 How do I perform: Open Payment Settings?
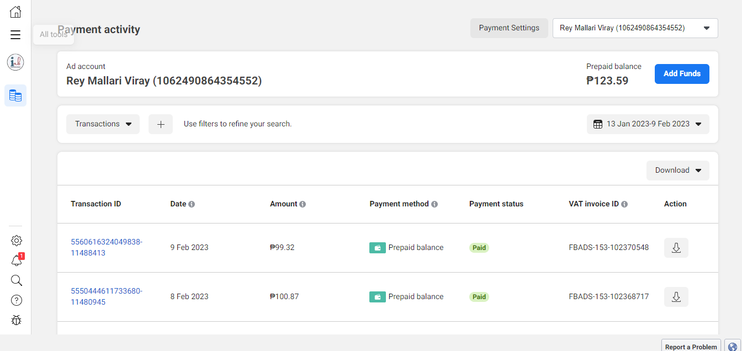pos(508,28)
